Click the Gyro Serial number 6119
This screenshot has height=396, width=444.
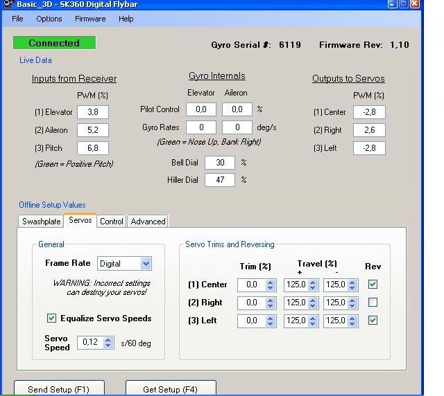coord(290,45)
